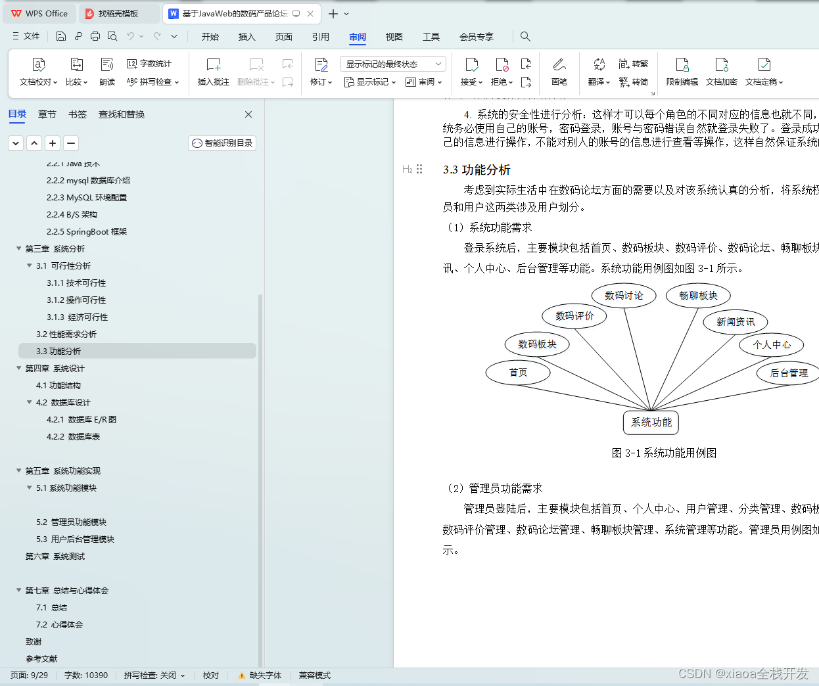Select the 画笔 pen annotation tool
Viewport: 819px width, 686px height.
pos(559,70)
